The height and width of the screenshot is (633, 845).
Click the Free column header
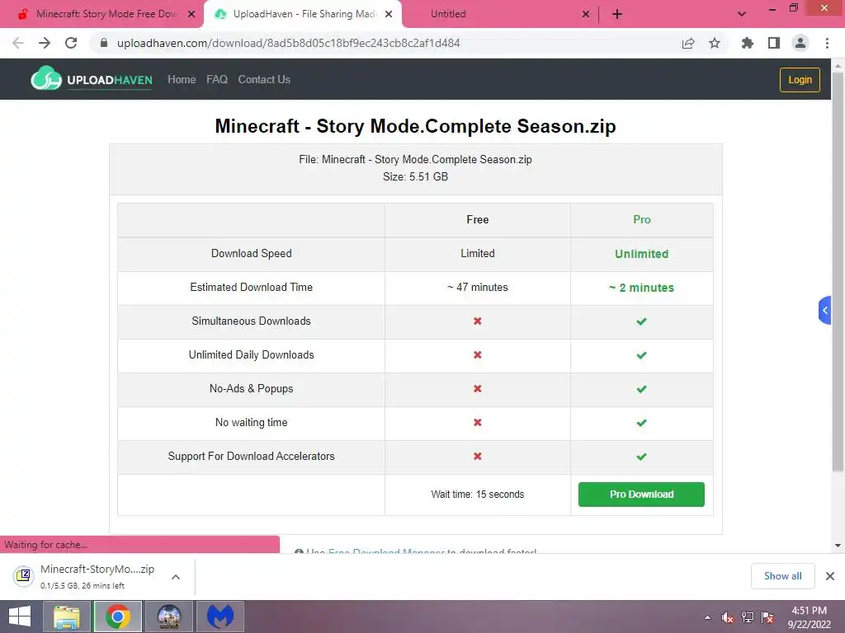coord(478,219)
